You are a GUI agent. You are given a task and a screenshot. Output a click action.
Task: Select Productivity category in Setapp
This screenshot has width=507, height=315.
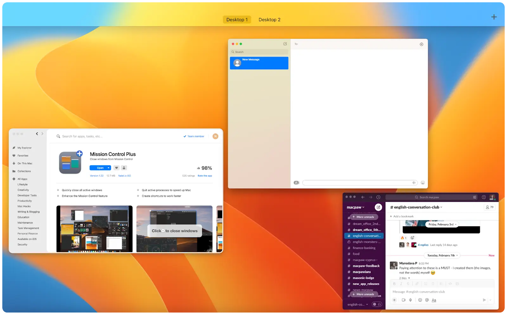[x=25, y=201]
